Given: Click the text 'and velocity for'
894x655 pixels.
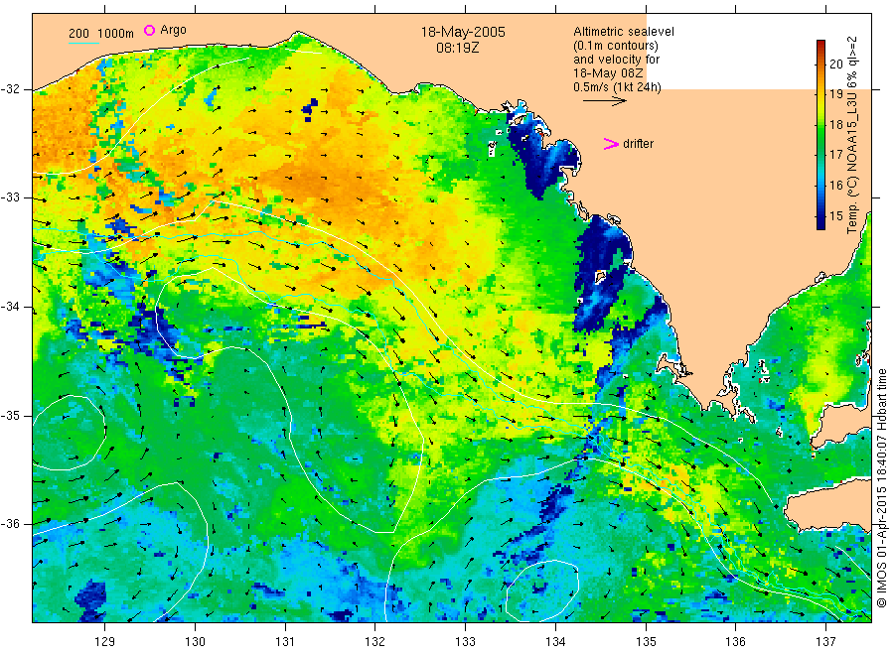Looking at the screenshot, I should [616, 60].
